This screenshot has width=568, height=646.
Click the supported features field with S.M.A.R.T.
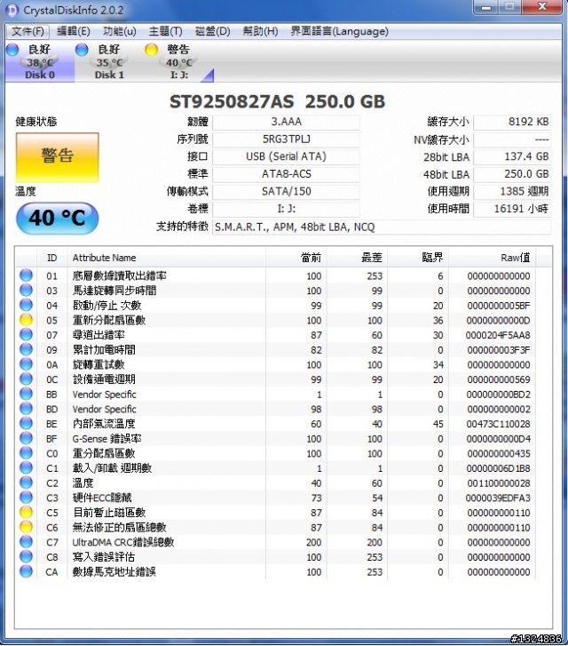tap(382, 227)
